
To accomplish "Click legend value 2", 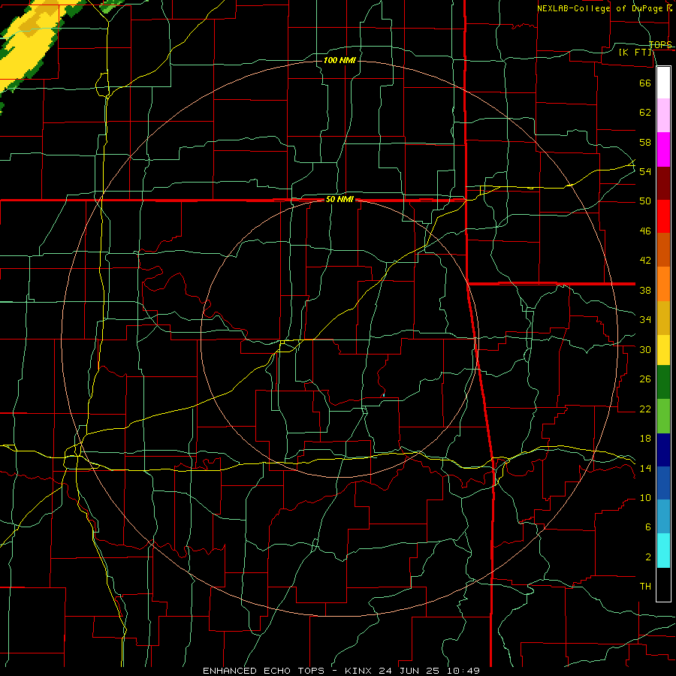I will tap(647, 557).
